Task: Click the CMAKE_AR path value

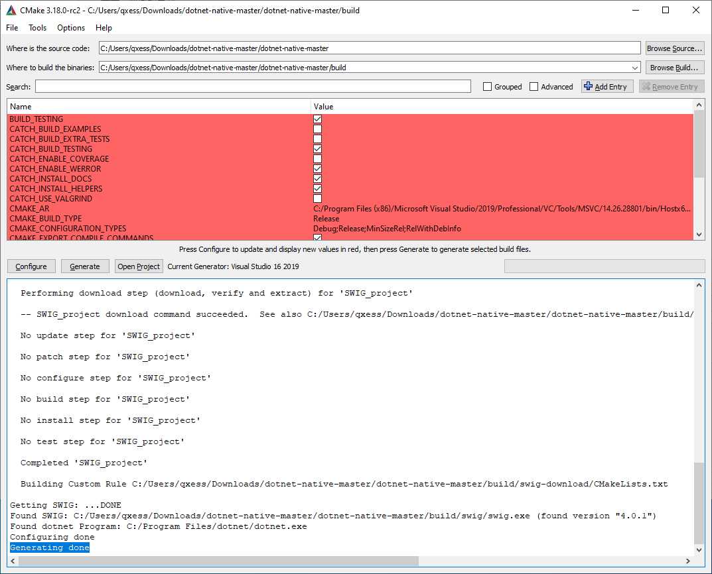Action: coord(502,209)
